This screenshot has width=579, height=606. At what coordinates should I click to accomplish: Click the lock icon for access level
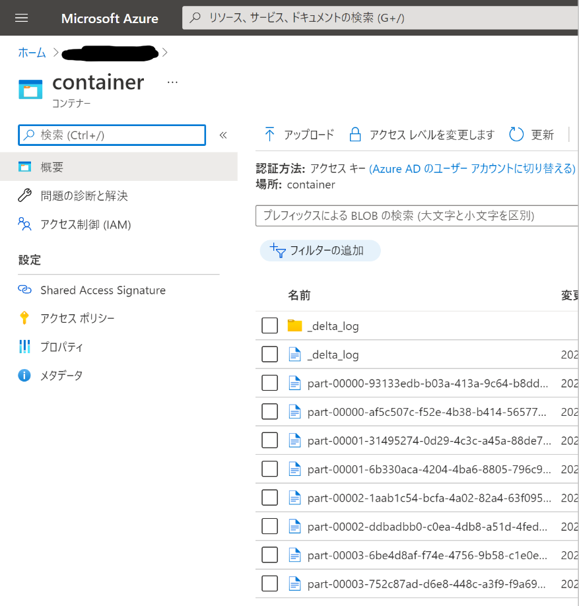click(355, 134)
